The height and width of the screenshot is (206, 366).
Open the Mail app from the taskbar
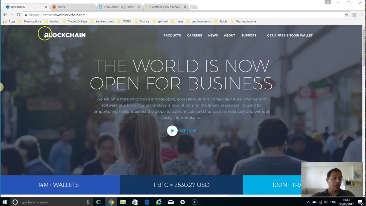171,202
